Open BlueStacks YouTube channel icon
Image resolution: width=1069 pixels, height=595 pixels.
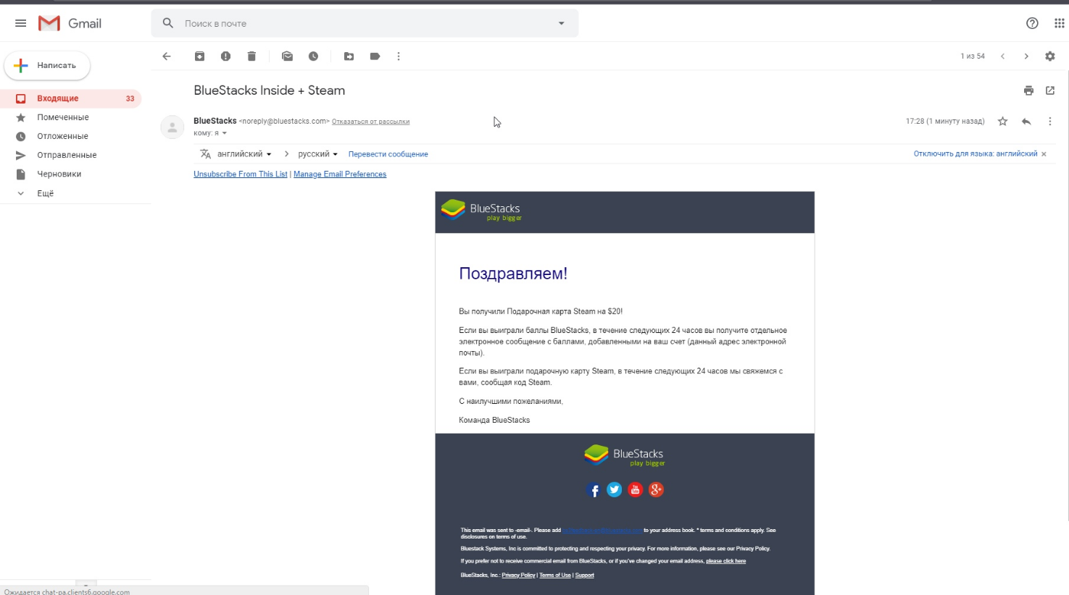[635, 490]
